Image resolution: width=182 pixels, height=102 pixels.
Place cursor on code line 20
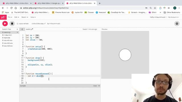click(63, 78)
